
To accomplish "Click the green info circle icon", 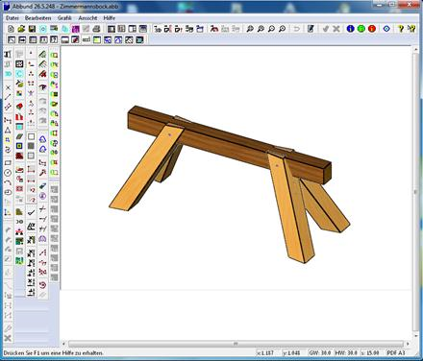I will pyautogui.click(x=361, y=29).
